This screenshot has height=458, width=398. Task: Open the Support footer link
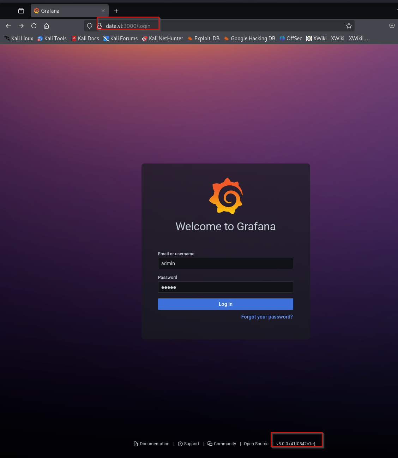(189, 444)
